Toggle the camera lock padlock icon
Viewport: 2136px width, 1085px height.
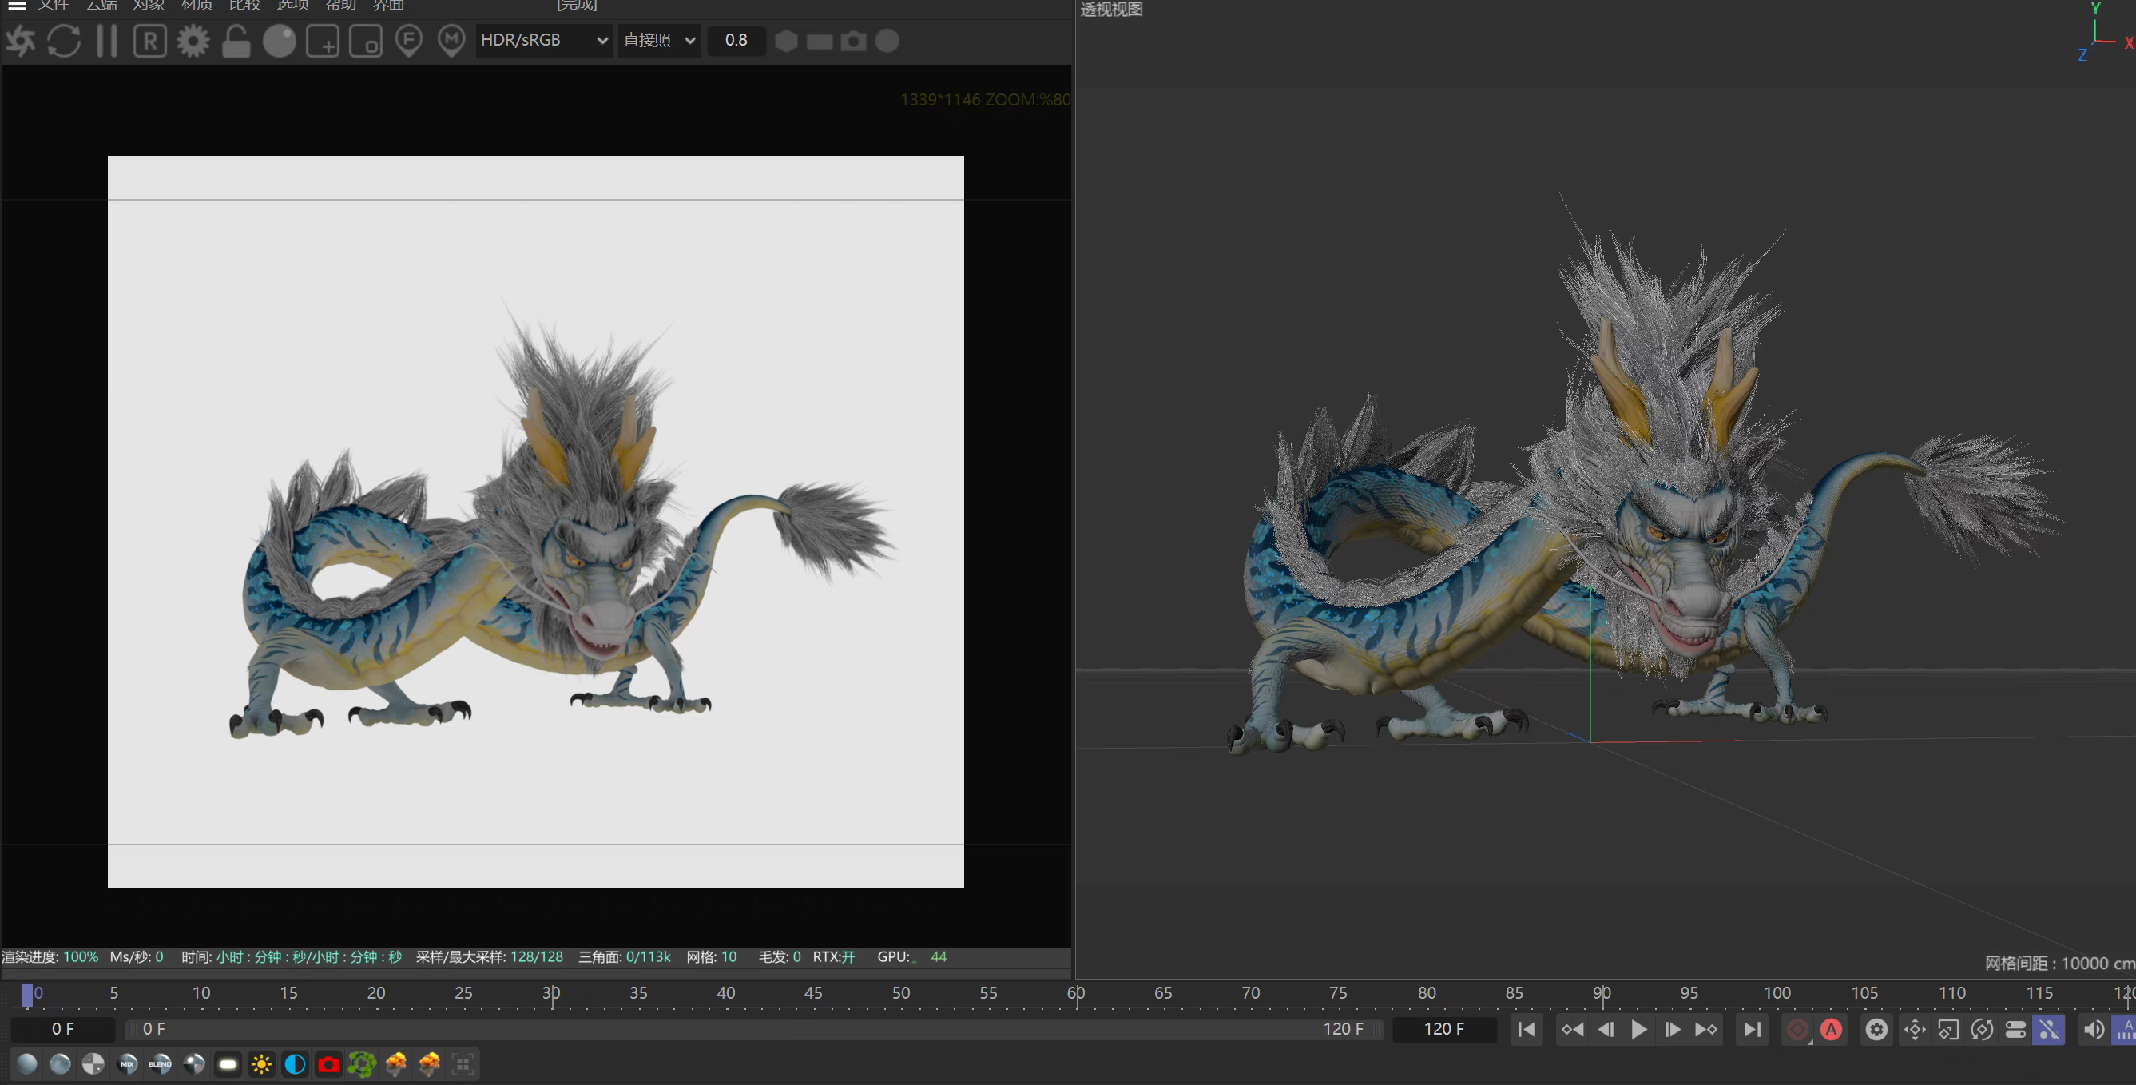click(x=236, y=41)
